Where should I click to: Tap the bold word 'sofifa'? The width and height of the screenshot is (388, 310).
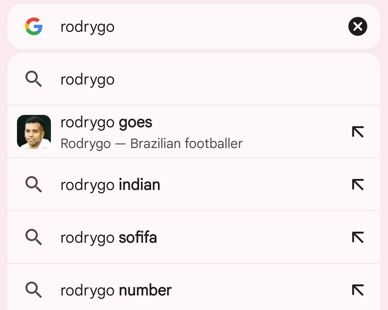(x=138, y=237)
